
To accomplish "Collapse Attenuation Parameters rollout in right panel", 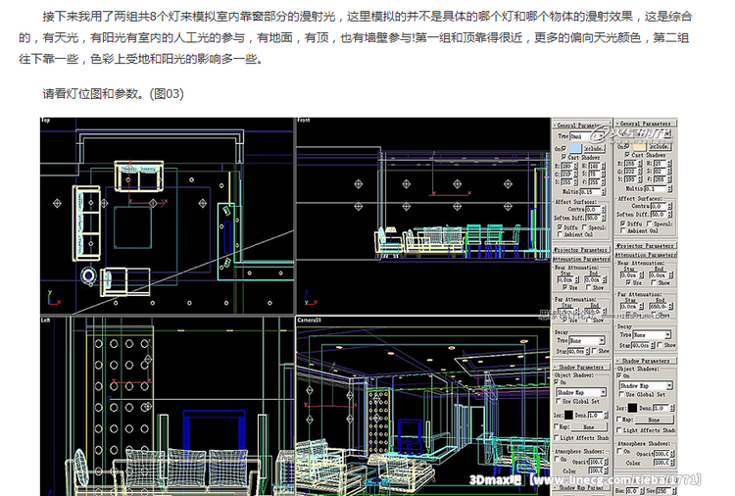I will [x=646, y=255].
